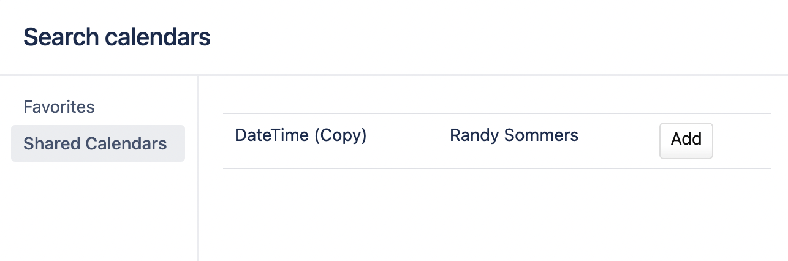The height and width of the screenshot is (261, 788).
Task: Add the DateTime (Copy) calendar
Action: point(686,140)
